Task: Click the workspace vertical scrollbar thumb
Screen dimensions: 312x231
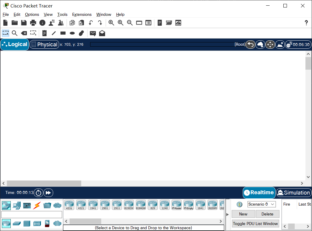Action: [x=308, y=63]
